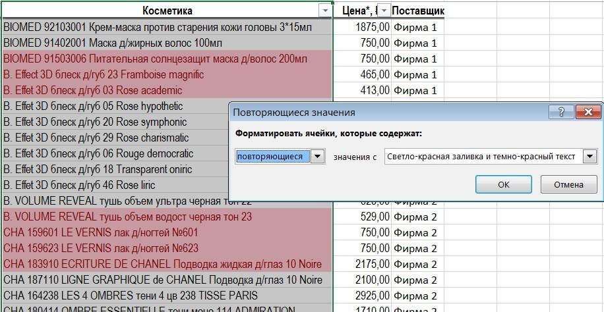Image resolution: width=604 pixels, height=312 pixels.
Task: Select the price cell 2925,00
Action: click(x=362, y=296)
